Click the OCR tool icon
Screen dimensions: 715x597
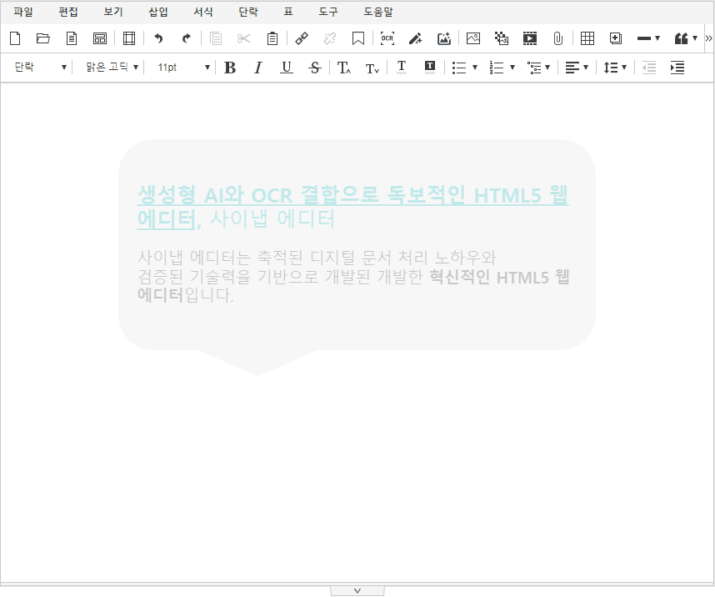(x=387, y=38)
